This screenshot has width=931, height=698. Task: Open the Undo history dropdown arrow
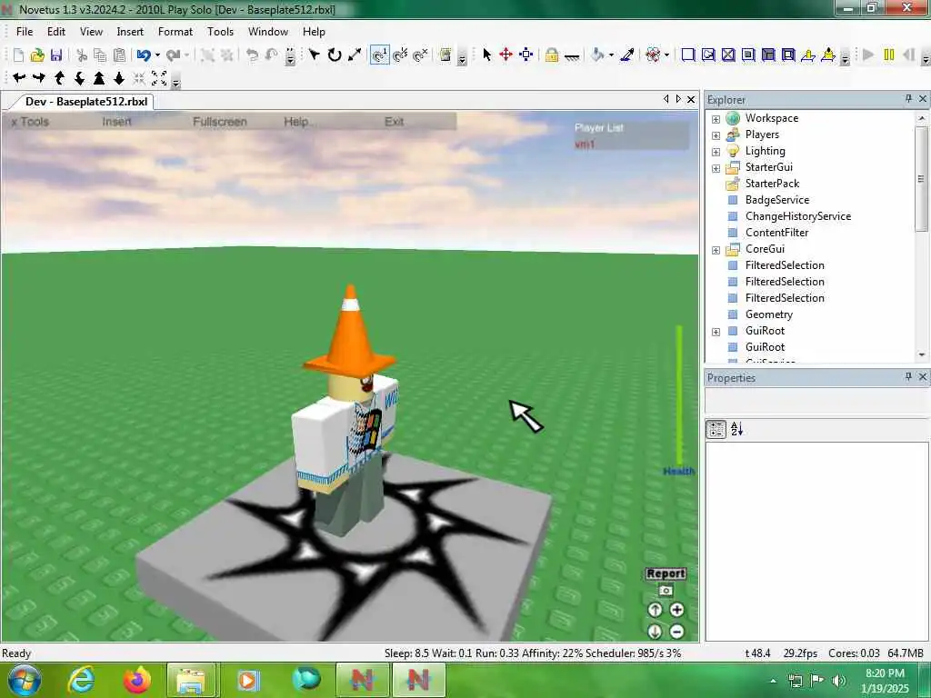(x=157, y=55)
